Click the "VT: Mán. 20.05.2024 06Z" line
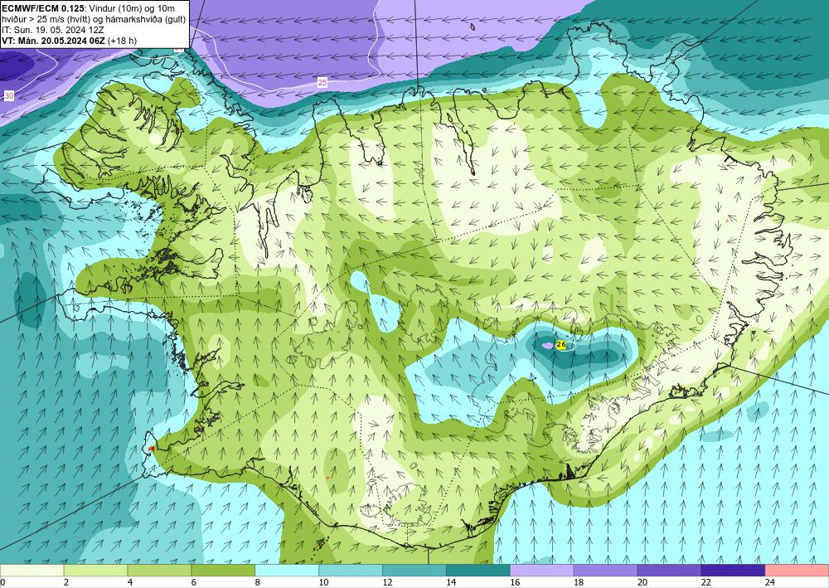This screenshot has height=588, width=829. point(53,41)
